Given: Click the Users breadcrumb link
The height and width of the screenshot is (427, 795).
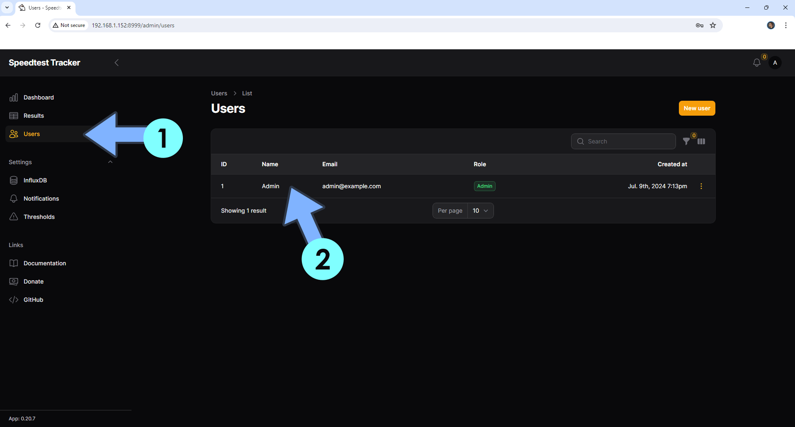Looking at the screenshot, I should click(x=219, y=93).
